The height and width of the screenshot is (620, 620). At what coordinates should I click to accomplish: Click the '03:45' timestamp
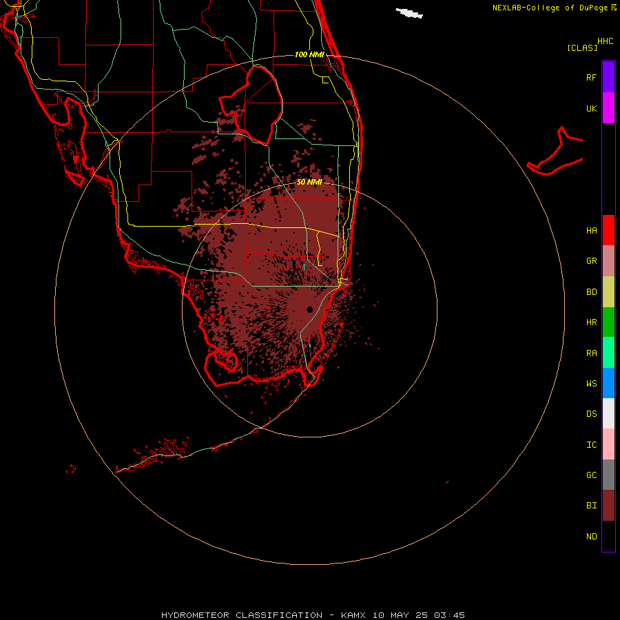click(x=449, y=615)
